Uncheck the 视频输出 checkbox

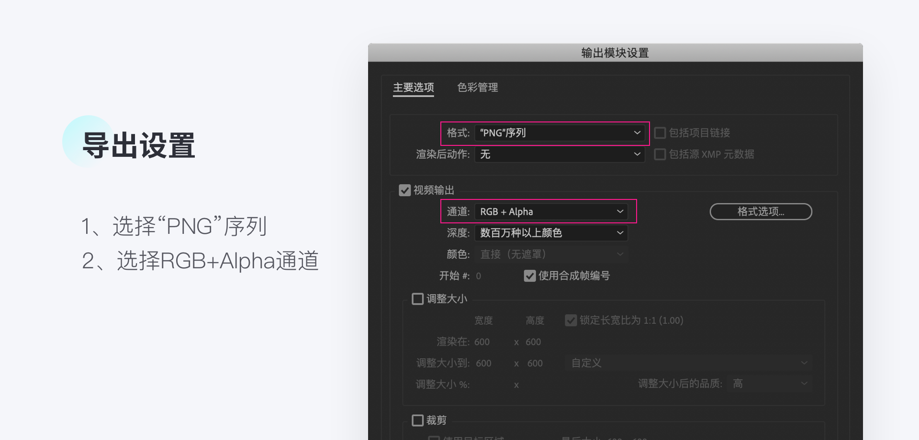click(405, 190)
